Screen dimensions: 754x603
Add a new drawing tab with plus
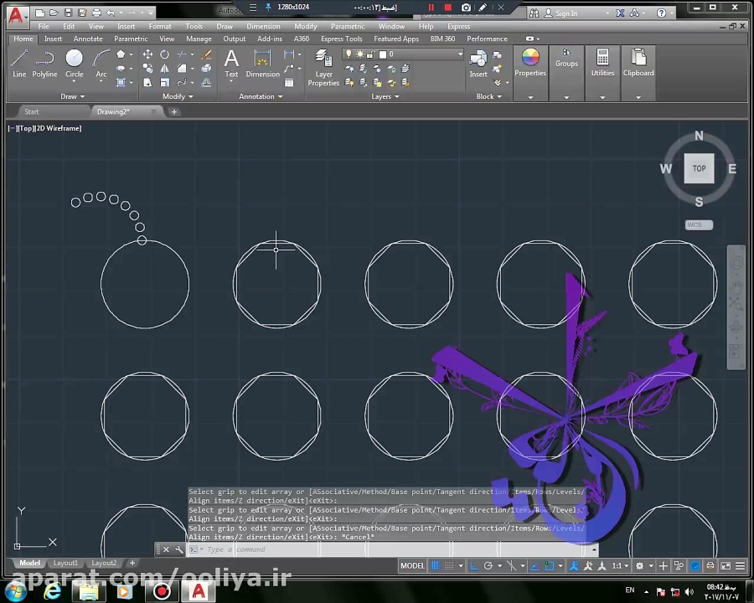174,111
